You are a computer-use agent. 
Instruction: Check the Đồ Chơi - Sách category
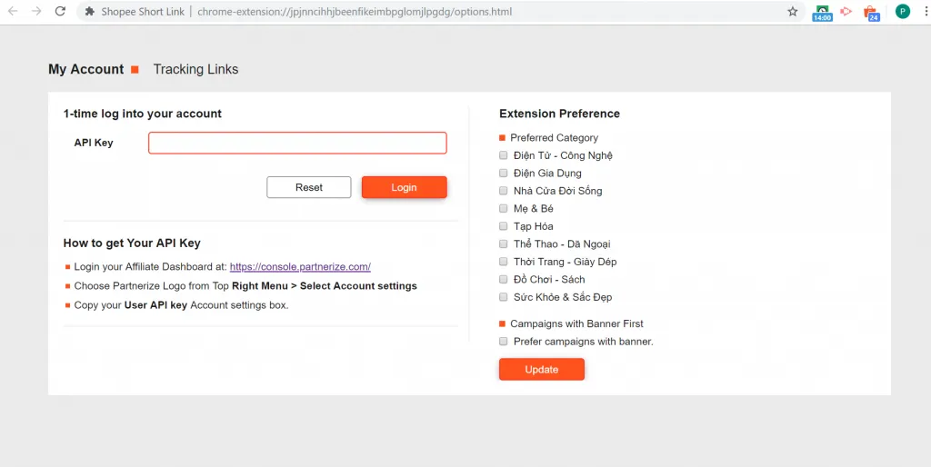click(504, 280)
